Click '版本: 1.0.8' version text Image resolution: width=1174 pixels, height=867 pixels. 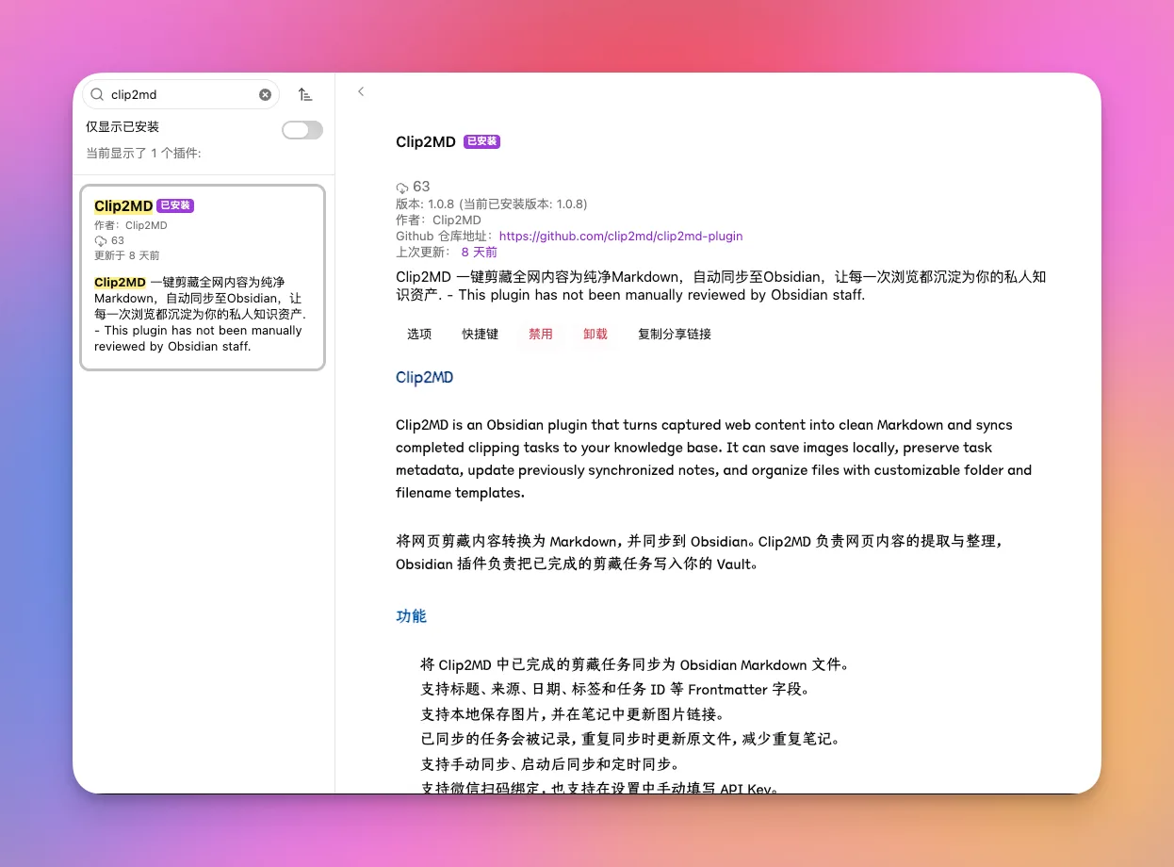(x=425, y=204)
